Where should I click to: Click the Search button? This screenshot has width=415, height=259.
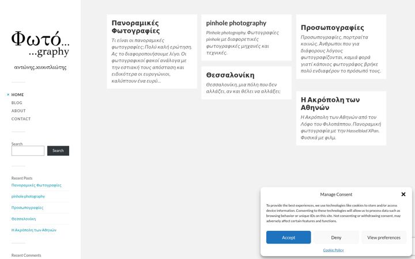[x=58, y=151]
